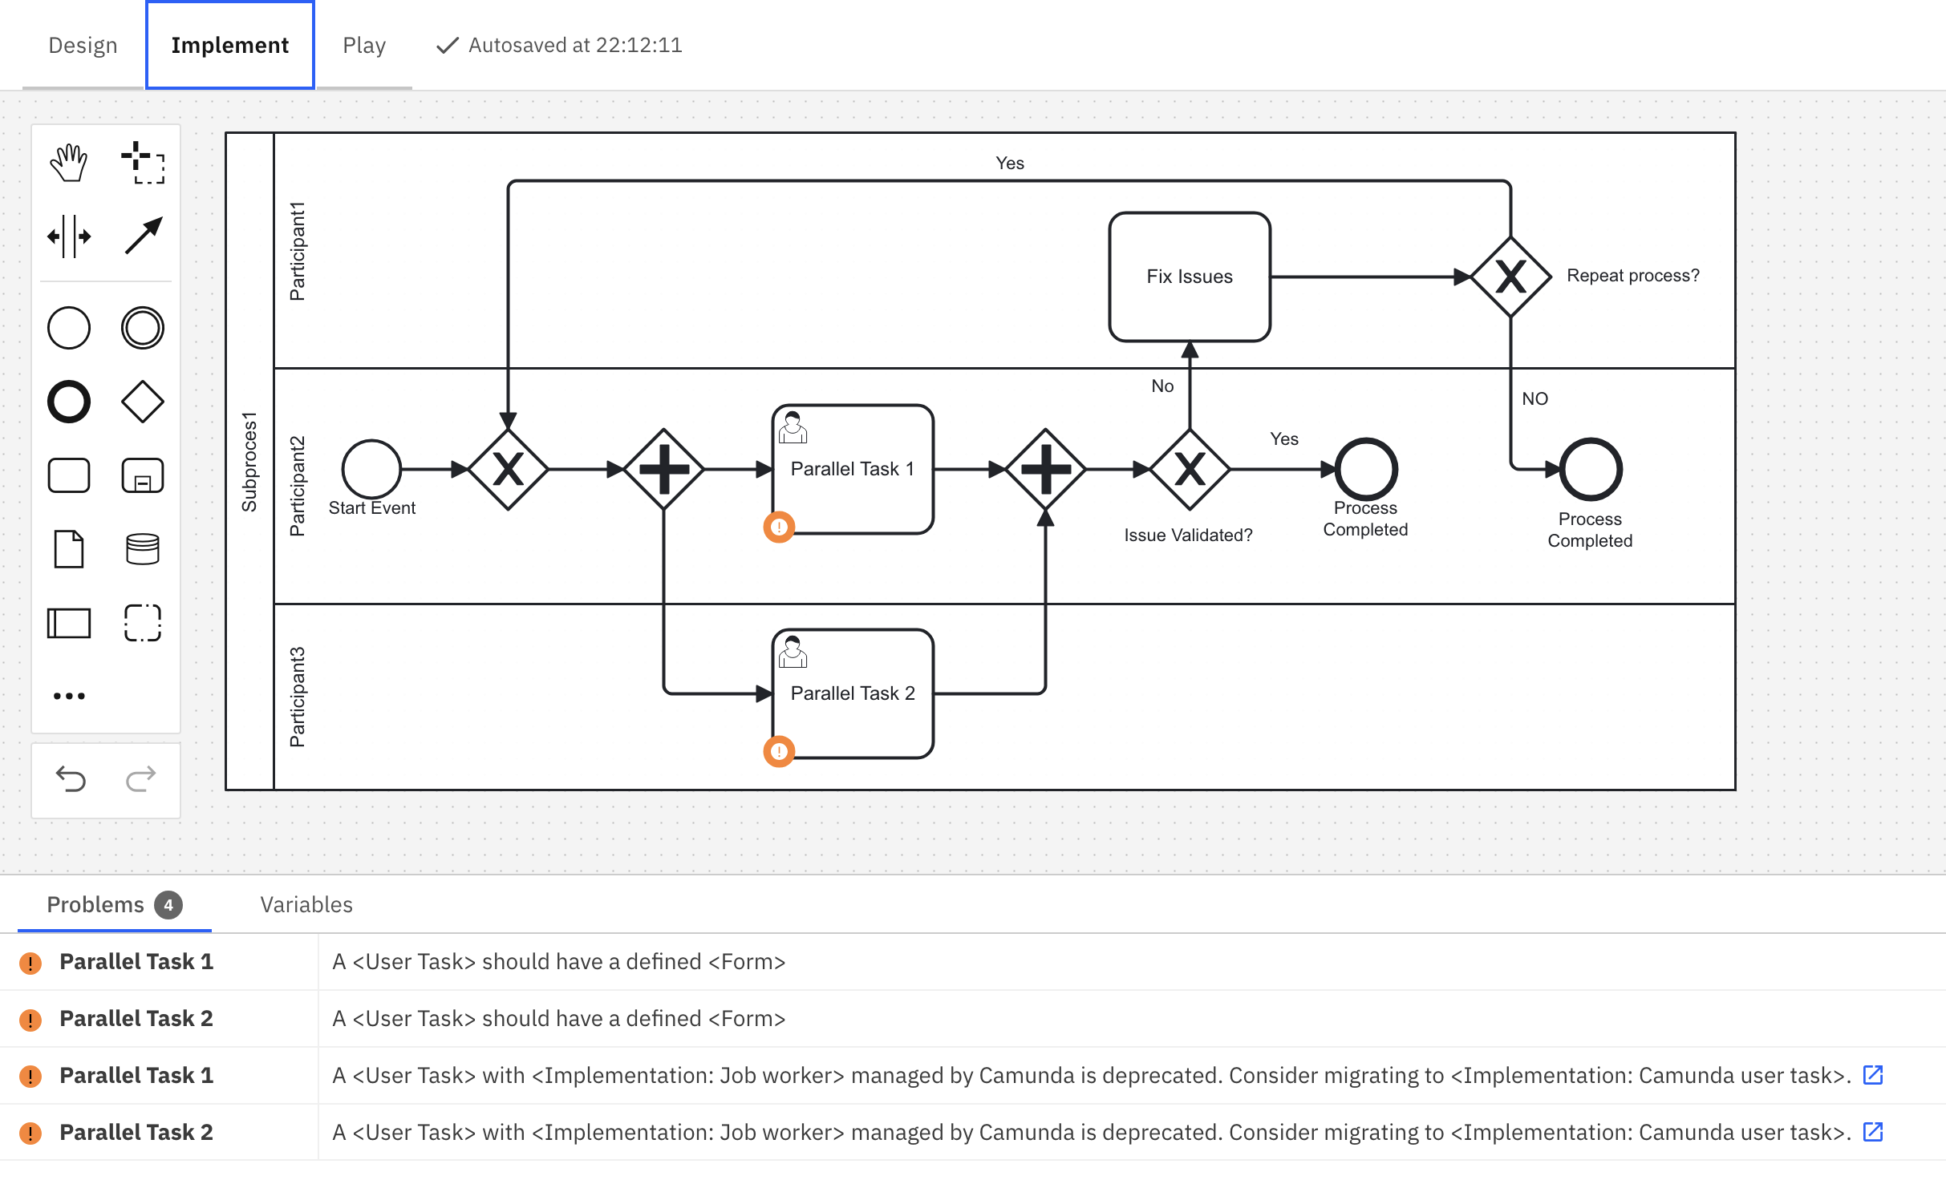
Task: Click Parallel Task 1 Job worker deprecated message
Action: [x=1092, y=1075]
